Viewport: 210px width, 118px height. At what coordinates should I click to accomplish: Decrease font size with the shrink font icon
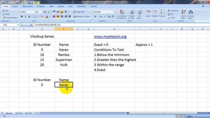pos(49,12)
